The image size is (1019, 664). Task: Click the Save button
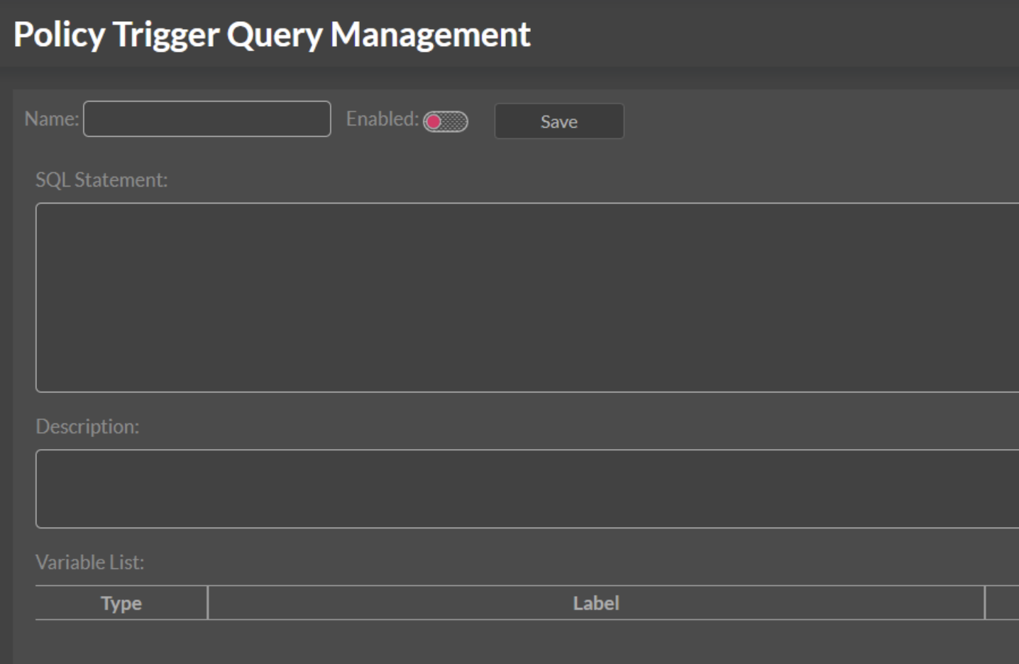click(x=558, y=121)
